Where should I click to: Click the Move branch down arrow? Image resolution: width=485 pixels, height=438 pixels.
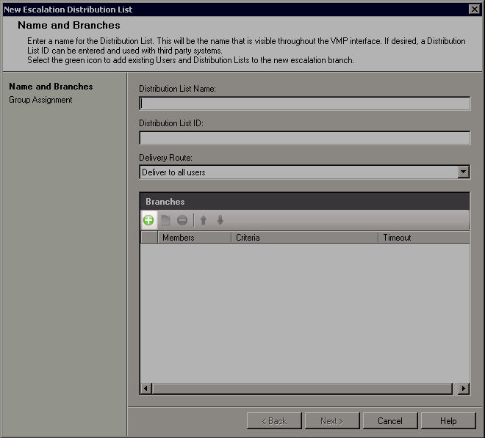220,220
